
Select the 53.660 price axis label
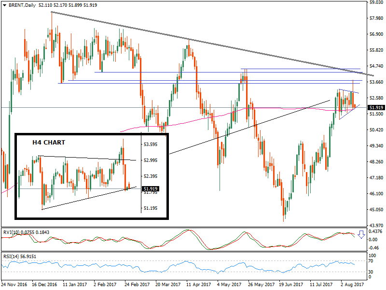[376, 82]
